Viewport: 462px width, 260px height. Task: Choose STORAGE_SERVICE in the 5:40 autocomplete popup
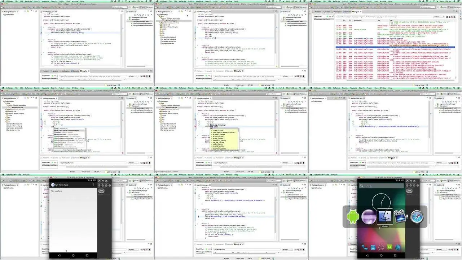[219, 130]
